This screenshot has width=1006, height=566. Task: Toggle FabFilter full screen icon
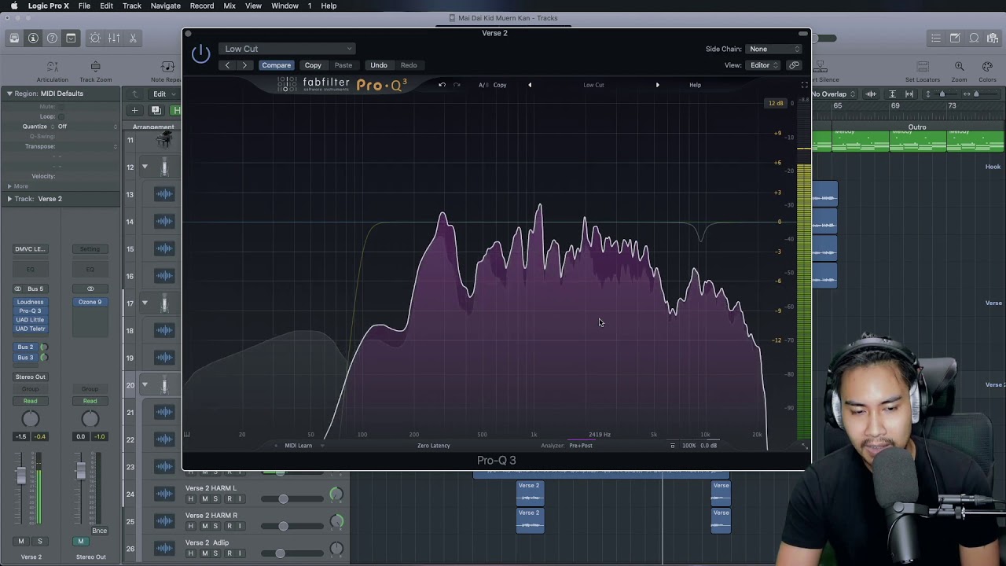tap(804, 85)
